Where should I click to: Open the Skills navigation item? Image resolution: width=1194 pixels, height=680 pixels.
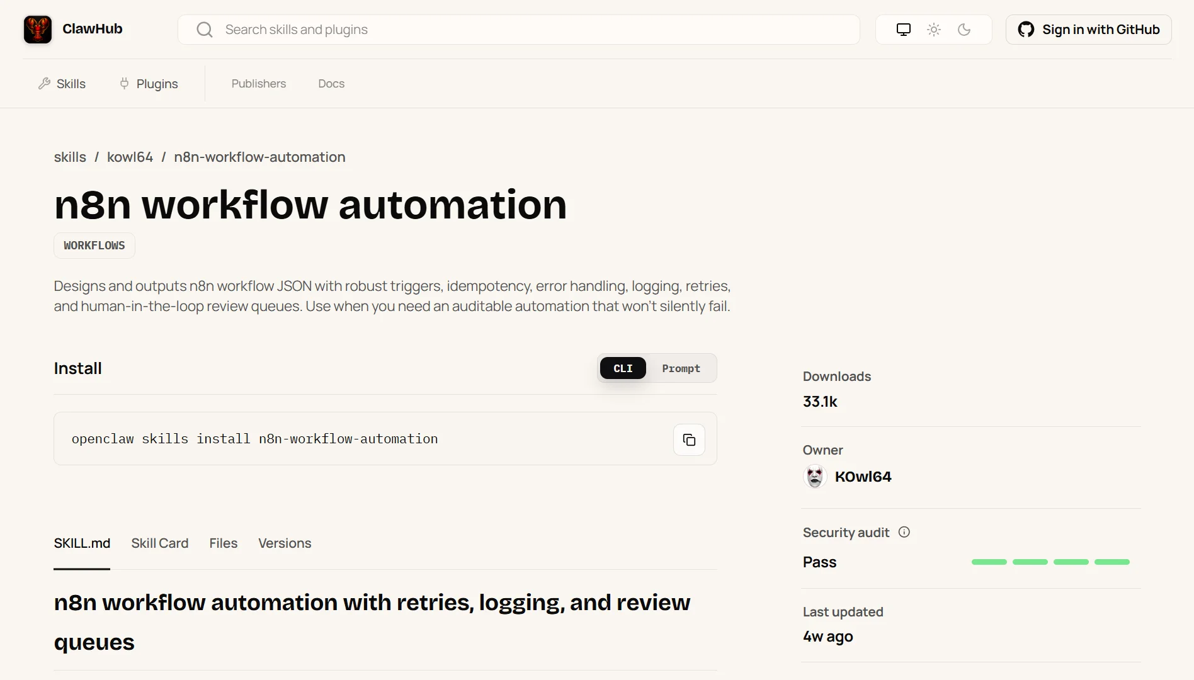62,84
